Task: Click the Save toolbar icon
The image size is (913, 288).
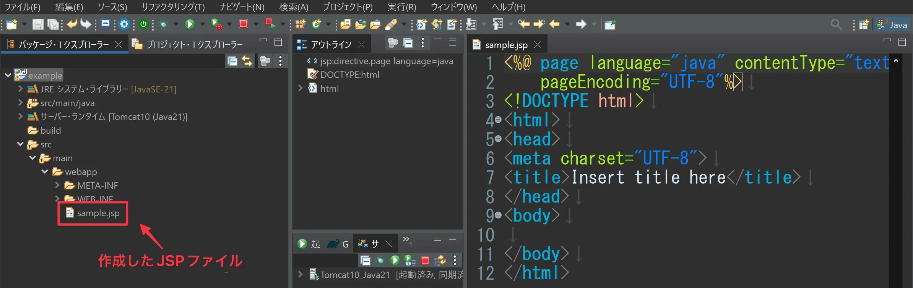Action: coord(37,24)
